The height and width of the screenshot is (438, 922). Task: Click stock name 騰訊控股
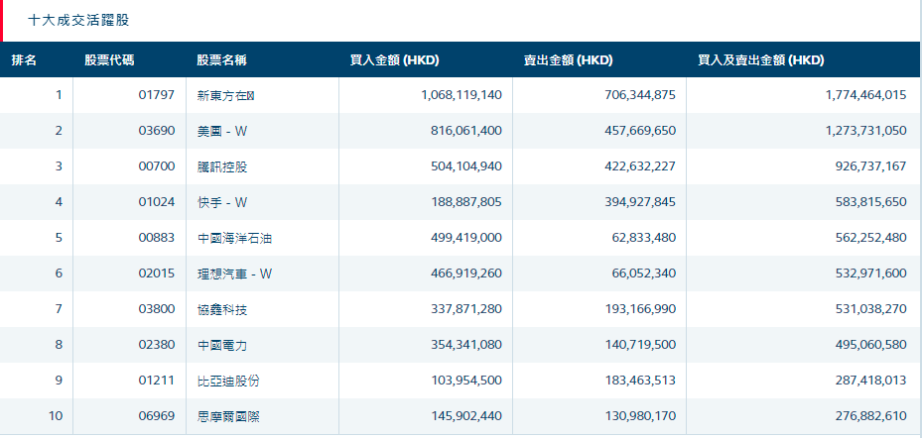[222, 167]
